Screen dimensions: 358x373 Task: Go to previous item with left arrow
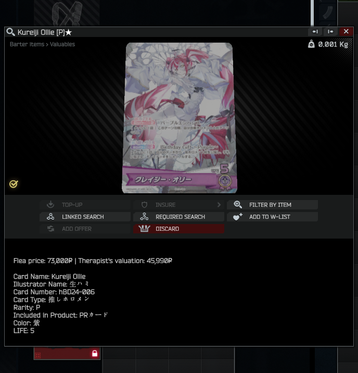pyautogui.click(x=315, y=32)
